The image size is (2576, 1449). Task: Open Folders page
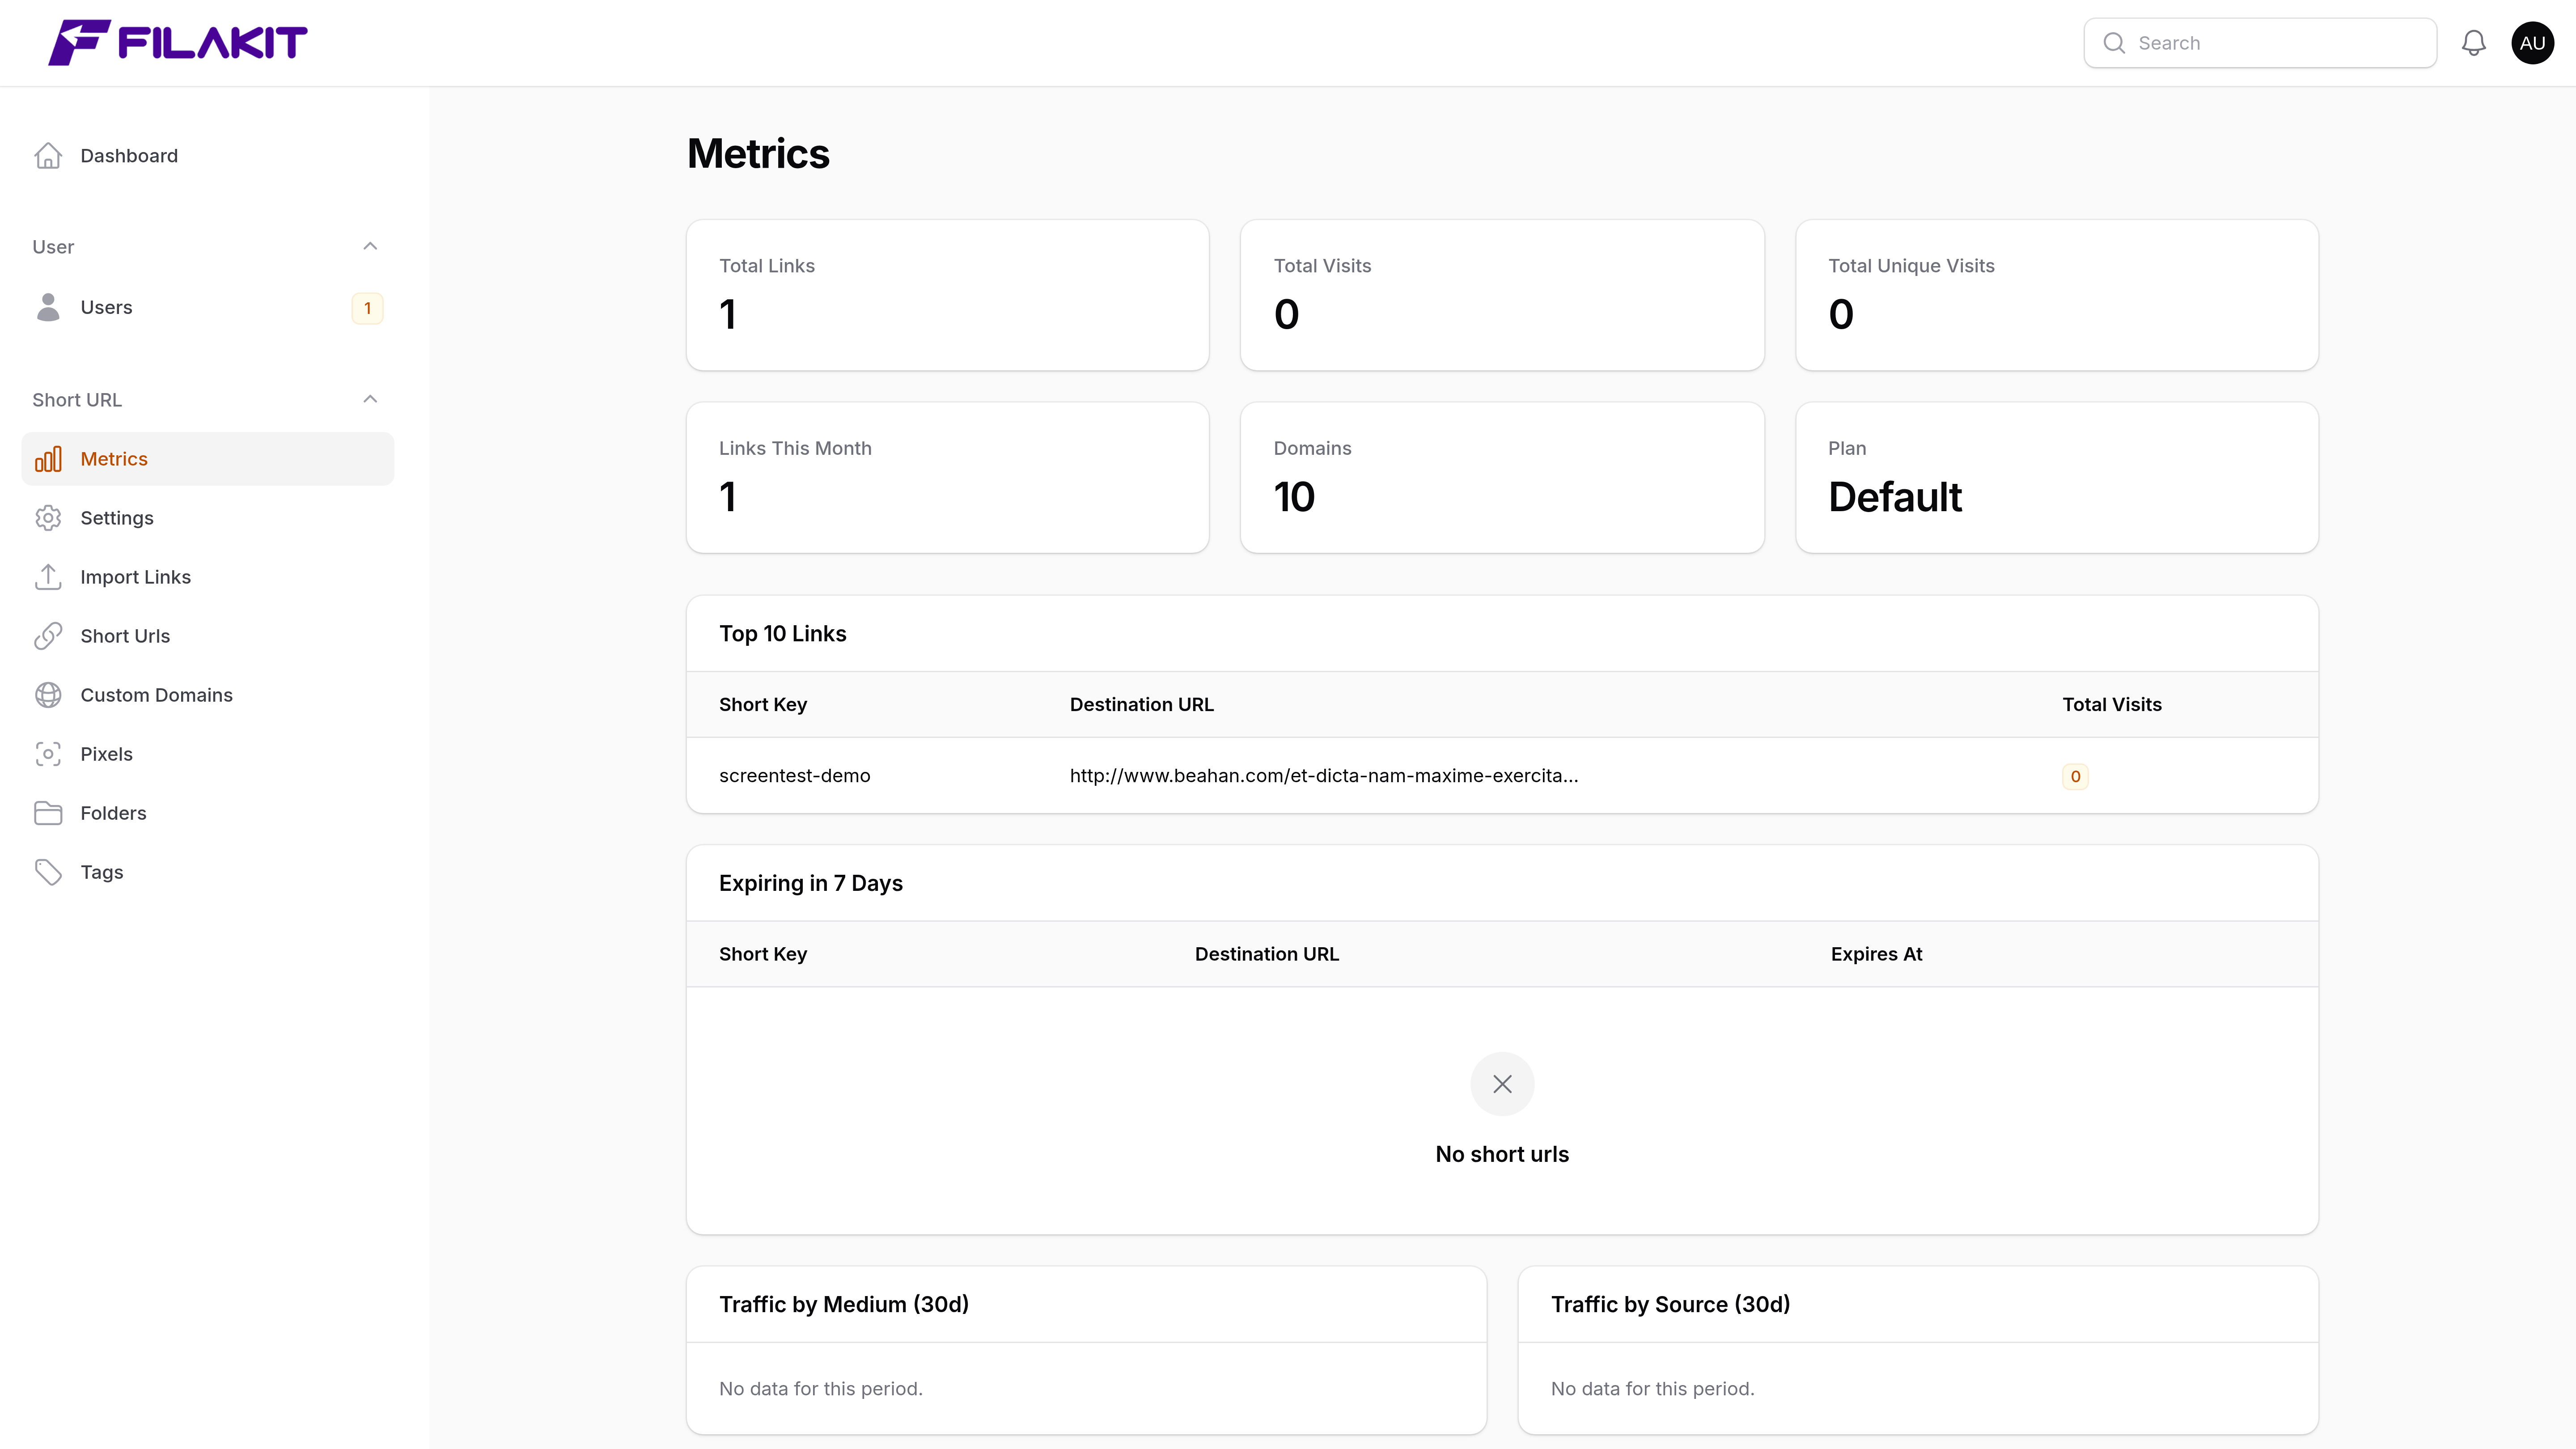(208, 813)
